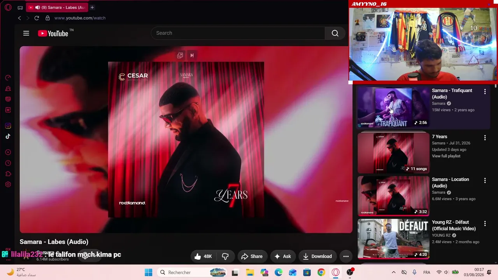Screen dimensions: 498x280
Task: Show hidden system tray icons
Action: [393, 272]
